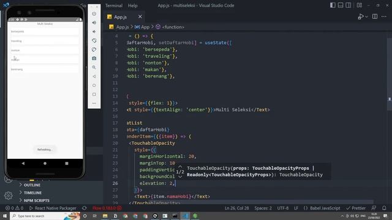Image resolution: width=392 pixels, height=220 pixels.
Task: Show errors and warnings in status bar
Action: coord(15,208)
